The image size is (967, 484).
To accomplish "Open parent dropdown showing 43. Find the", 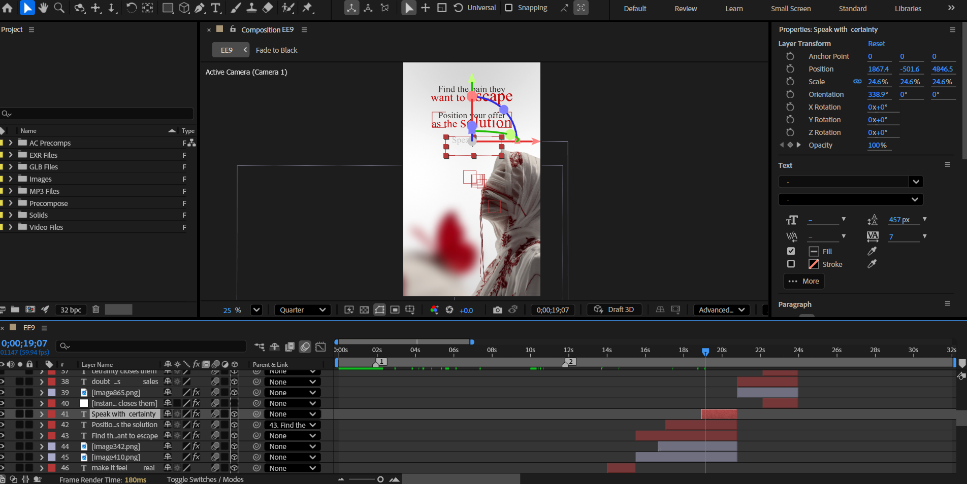I will 292,425.
